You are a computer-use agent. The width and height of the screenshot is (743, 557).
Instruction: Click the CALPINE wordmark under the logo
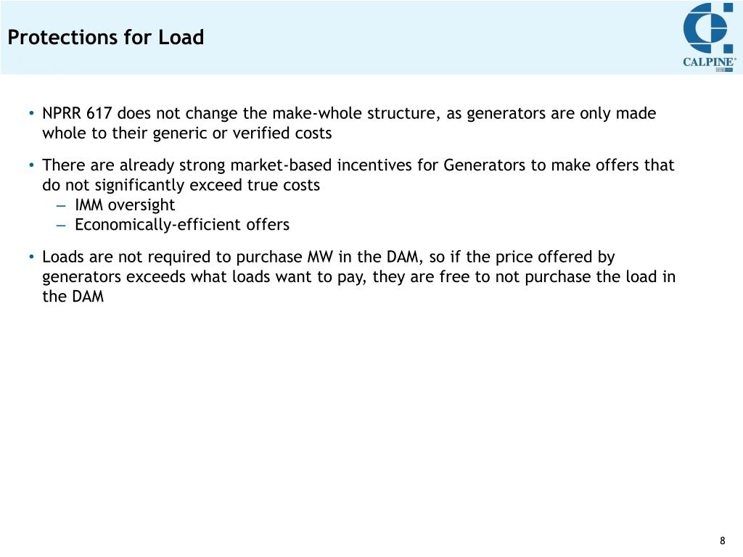click(x=710, y=62)
